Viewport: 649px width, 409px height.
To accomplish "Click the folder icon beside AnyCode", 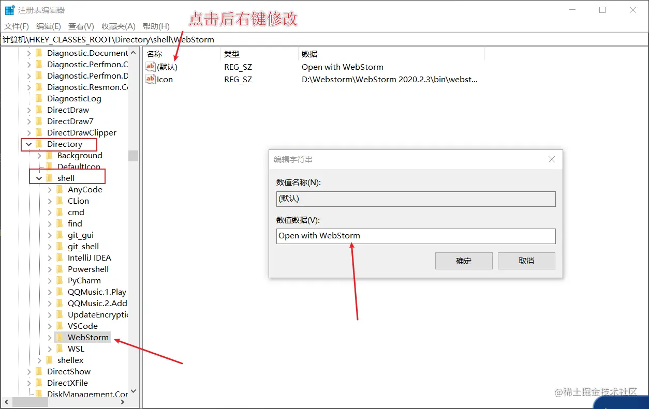I will click(60, 189).
